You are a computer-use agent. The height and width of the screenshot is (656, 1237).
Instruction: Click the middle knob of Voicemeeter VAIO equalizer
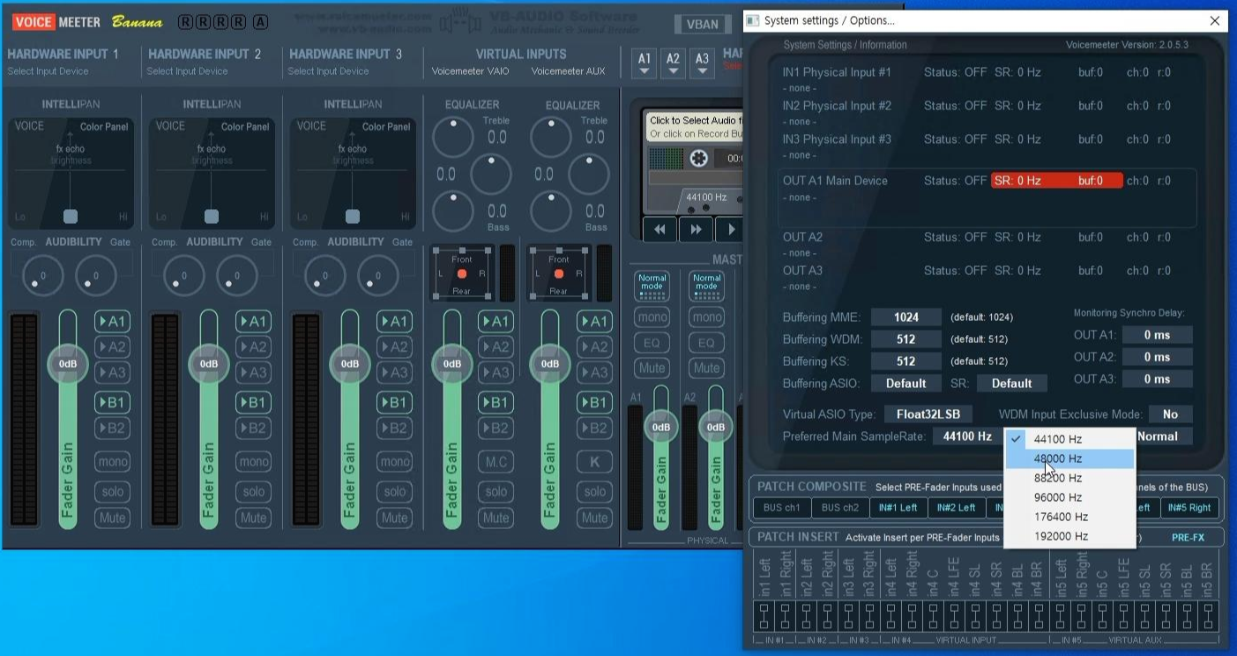(491, 174)
